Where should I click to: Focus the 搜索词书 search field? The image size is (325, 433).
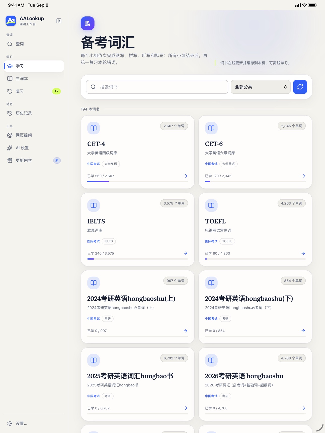click(x=157, y=87)
